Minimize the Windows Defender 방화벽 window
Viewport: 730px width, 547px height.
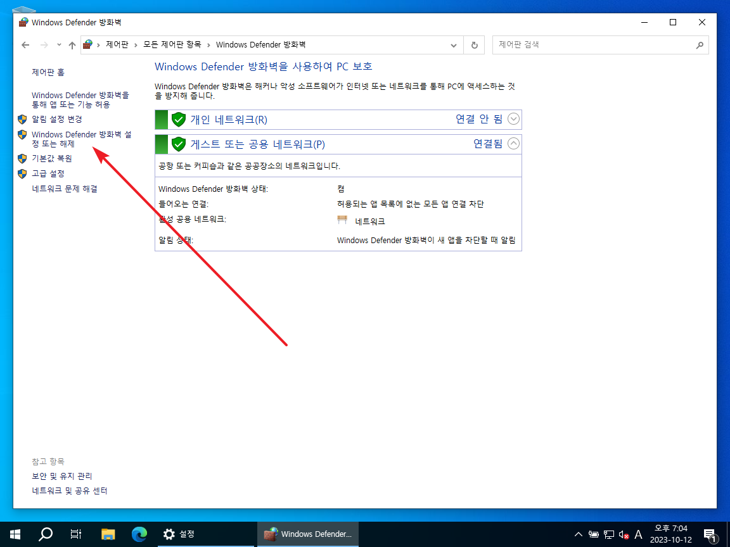[x=644, y=22]
